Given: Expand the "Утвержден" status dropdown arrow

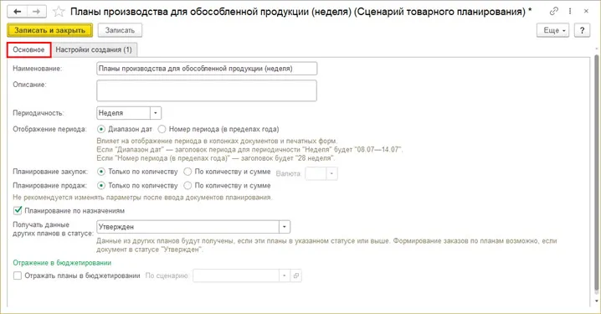Looking at the screenshot, I should tap(285, 227).
